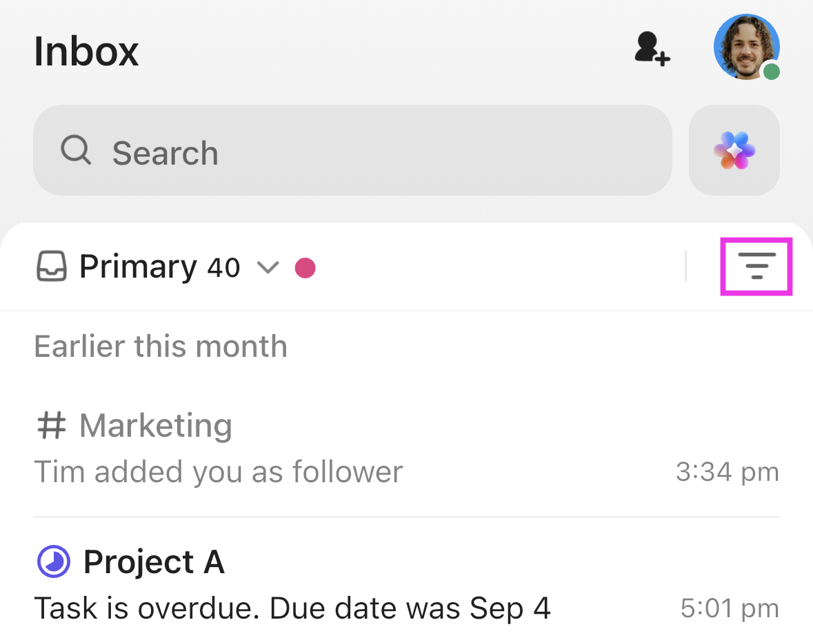Click the Marketing channel hash icon
This screenshot has width=813, height=640.
point(51,425)
